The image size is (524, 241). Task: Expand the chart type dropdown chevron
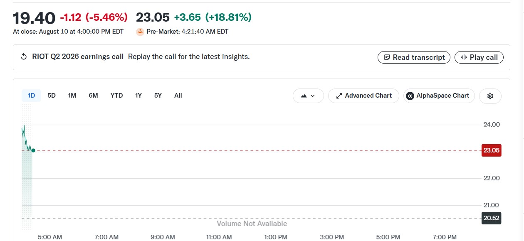click(x=313, y=96)
